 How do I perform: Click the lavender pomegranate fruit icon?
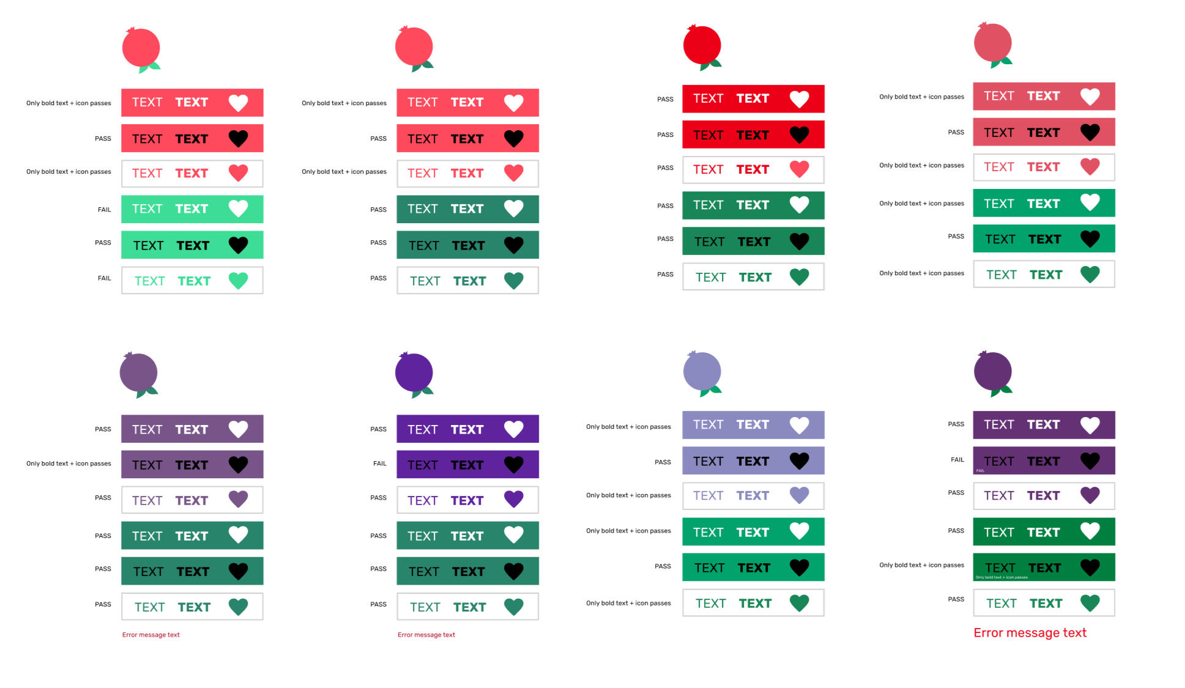click(x=702, y=372)
